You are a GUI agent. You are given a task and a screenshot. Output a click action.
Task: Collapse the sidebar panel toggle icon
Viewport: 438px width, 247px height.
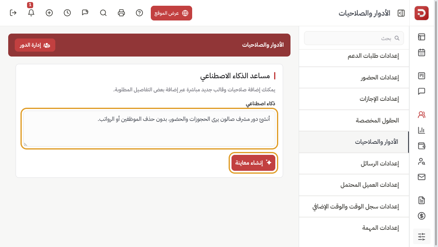pyautogui.click(x=401, y=13)
